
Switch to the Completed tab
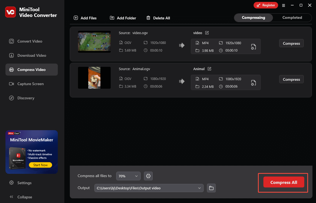click(x=292, y=17)
